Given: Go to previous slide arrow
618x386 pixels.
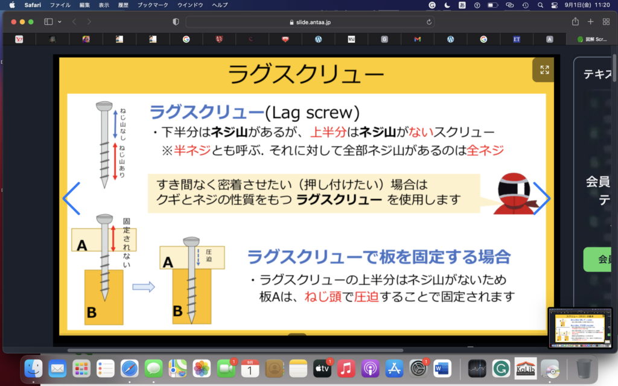Looking at the screenshot, I should 71,198.
